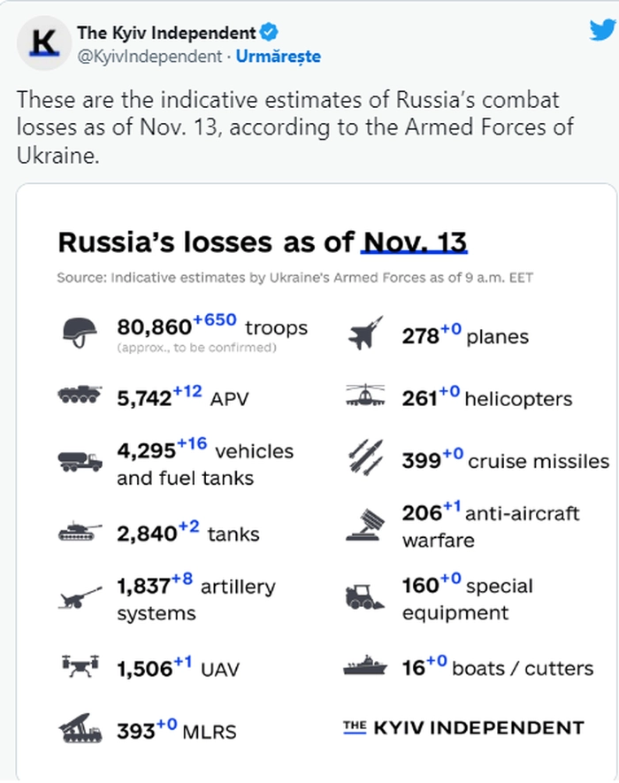This screenshot has height=783, width=619.
Task: Open The Kyiv Independent account name
Action: 166,34
